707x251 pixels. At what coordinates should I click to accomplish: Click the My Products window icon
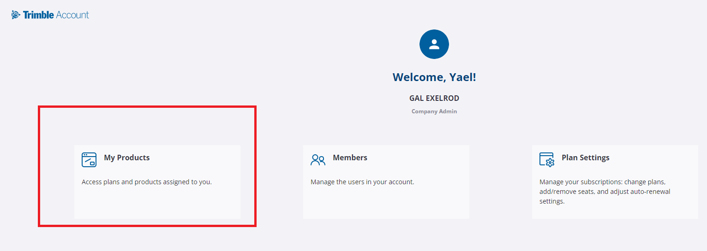pyautogui.click(x=89, y=159)
